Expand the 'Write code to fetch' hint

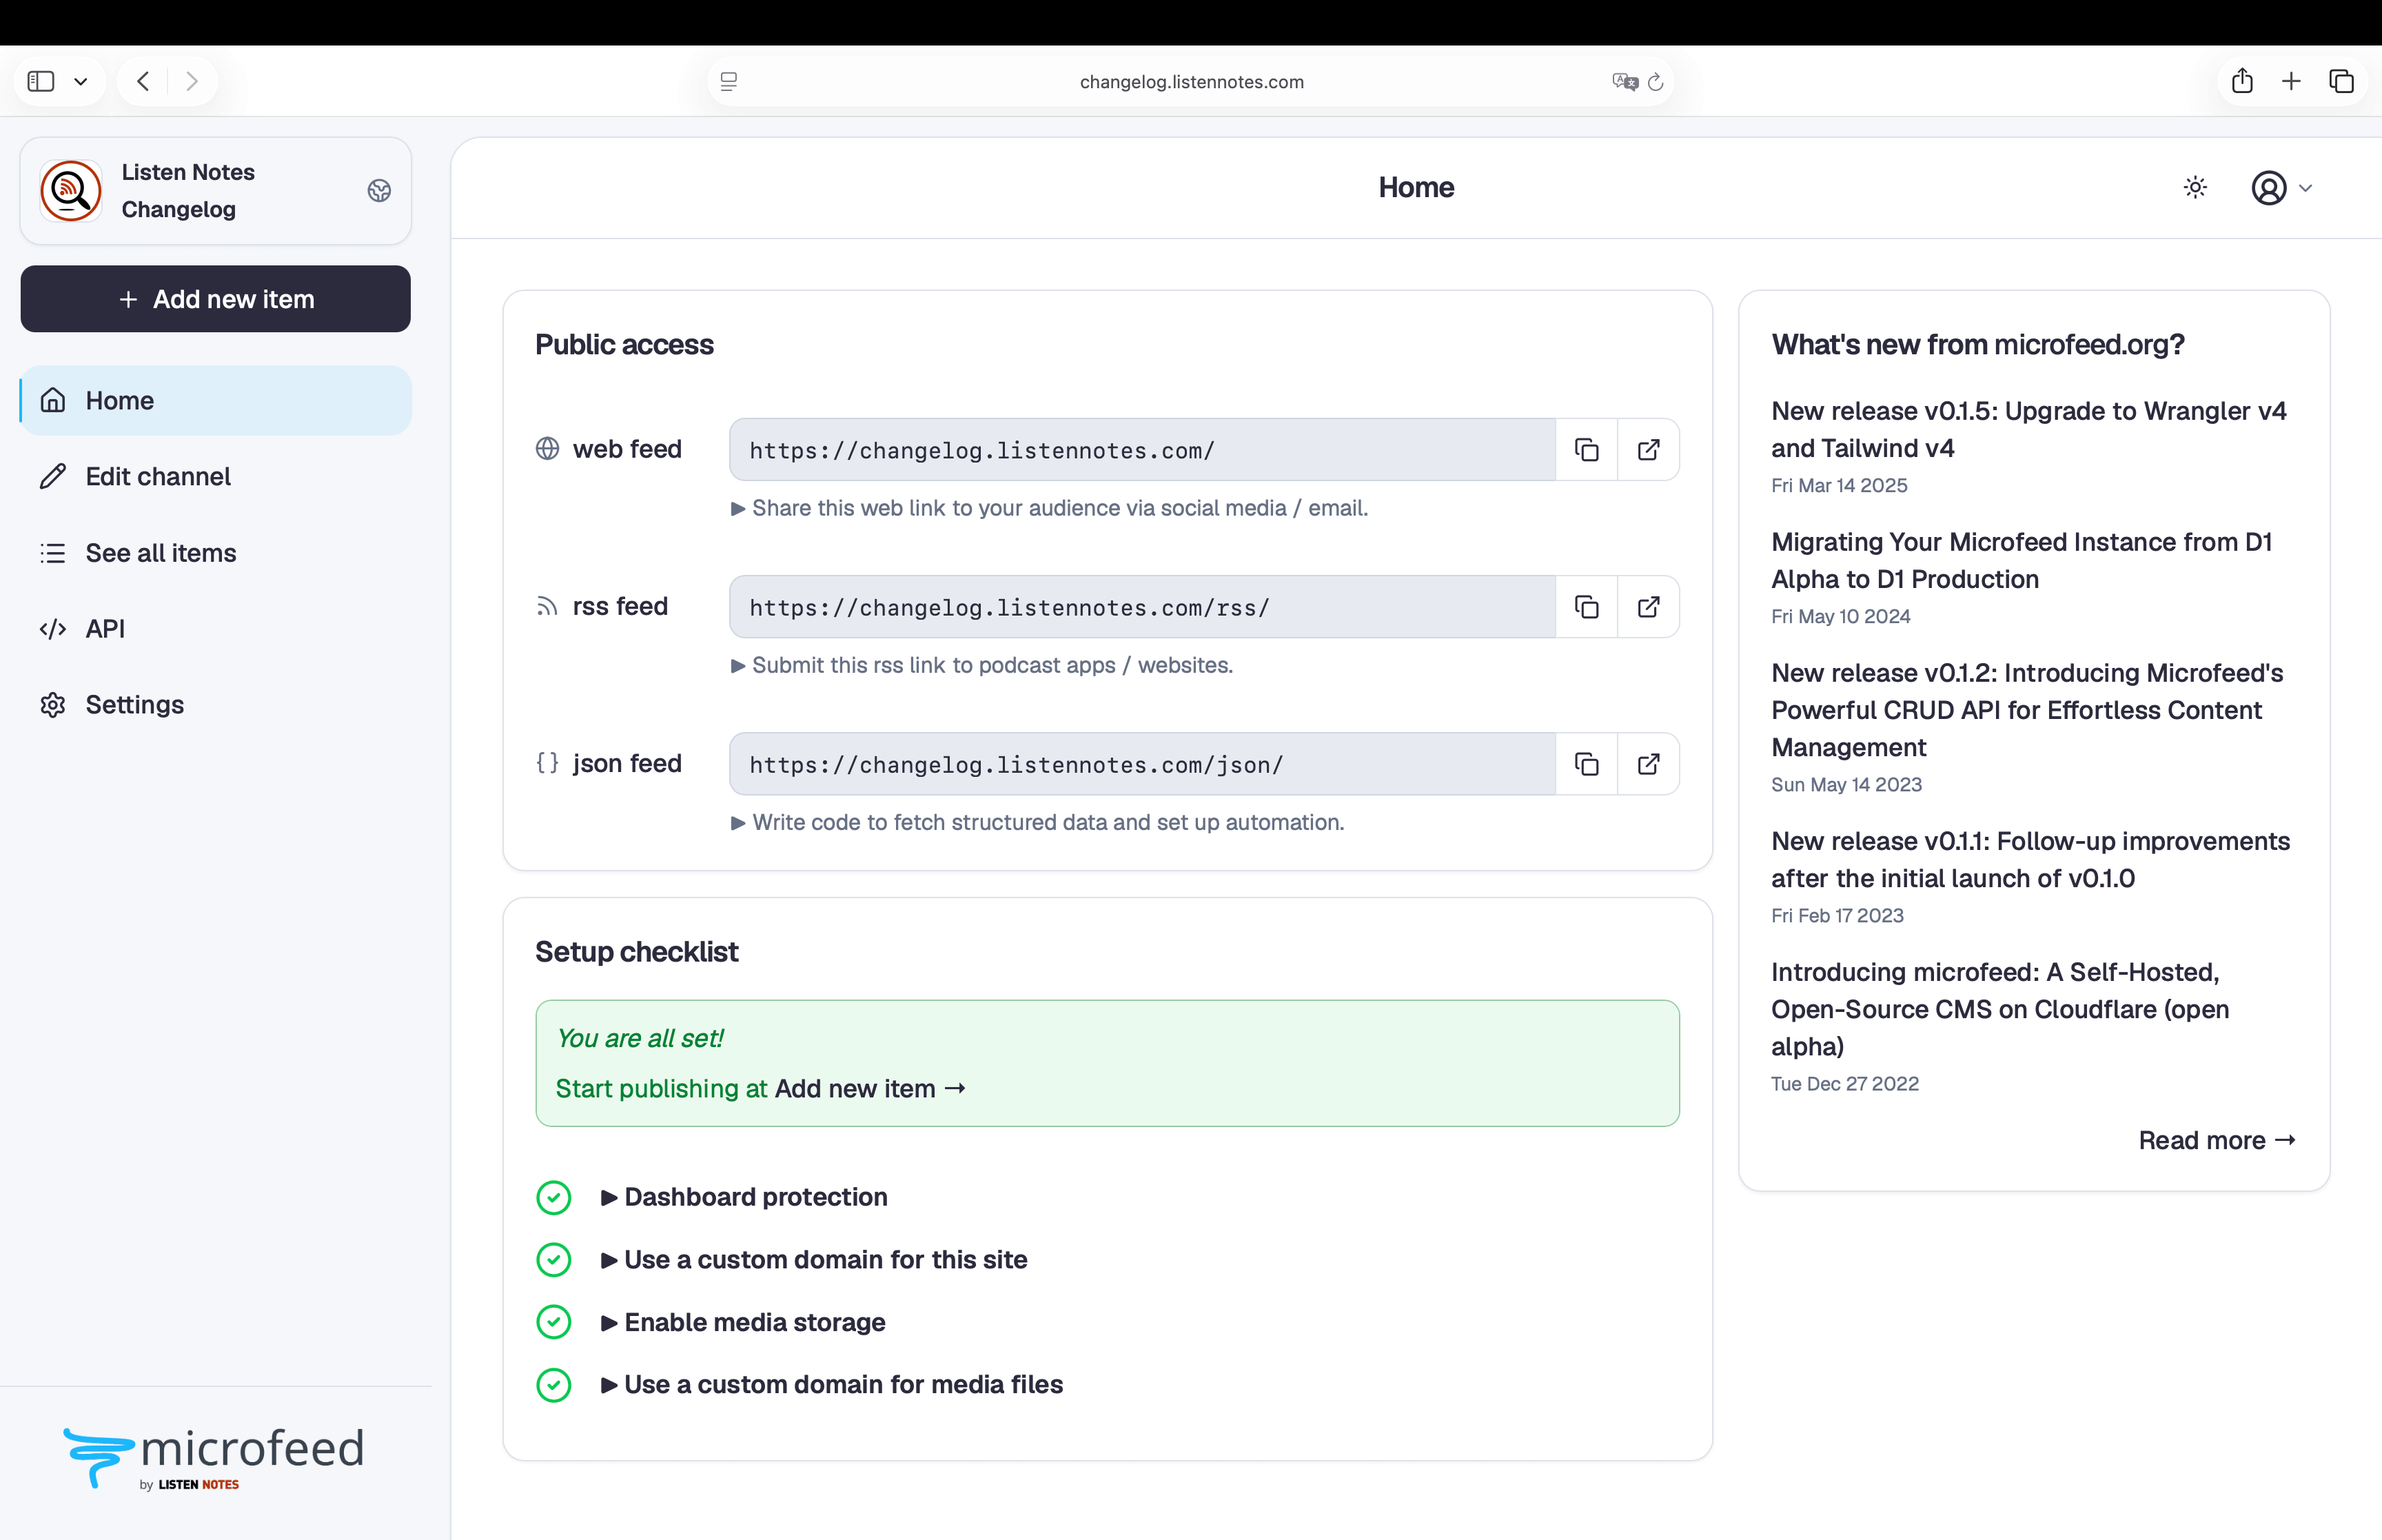[x=1037, y=822]
